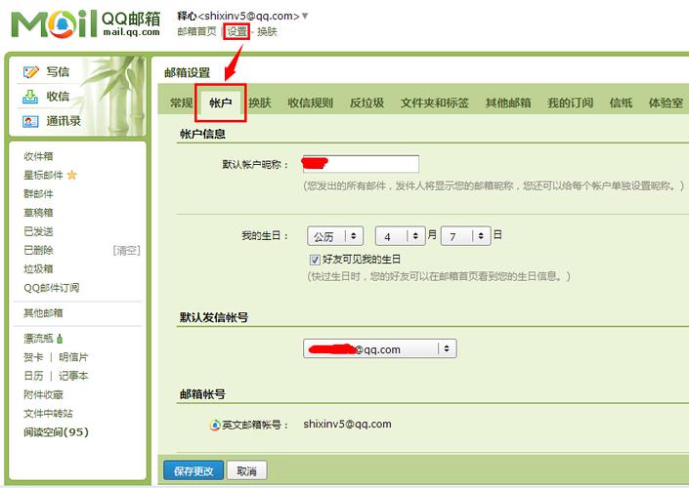The width and height of the screenshot is (689, 488).
Task: Click the 默认帐户昵称 input field
Action: 361,164
